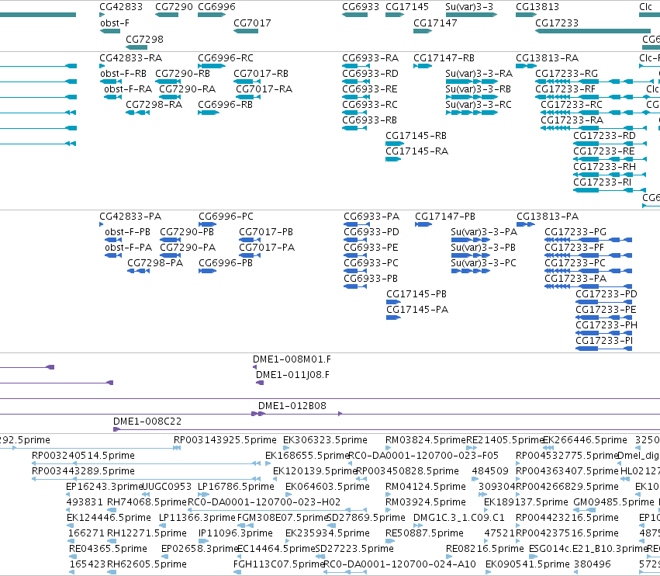660x576 pixels.
Task: Select transcript label 'CG13813-RA'
Action: click(x=548, y=57)
